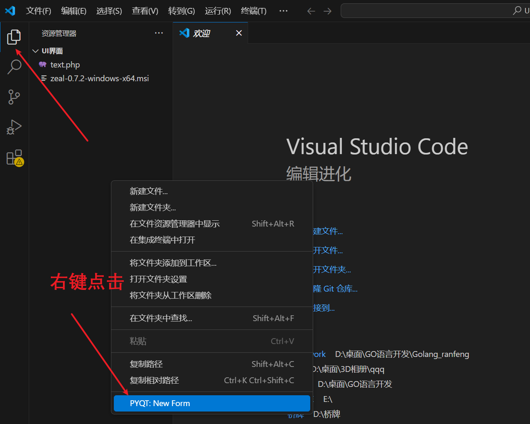Select 将文件夹添加到工作区... menu item

(212, 263)
